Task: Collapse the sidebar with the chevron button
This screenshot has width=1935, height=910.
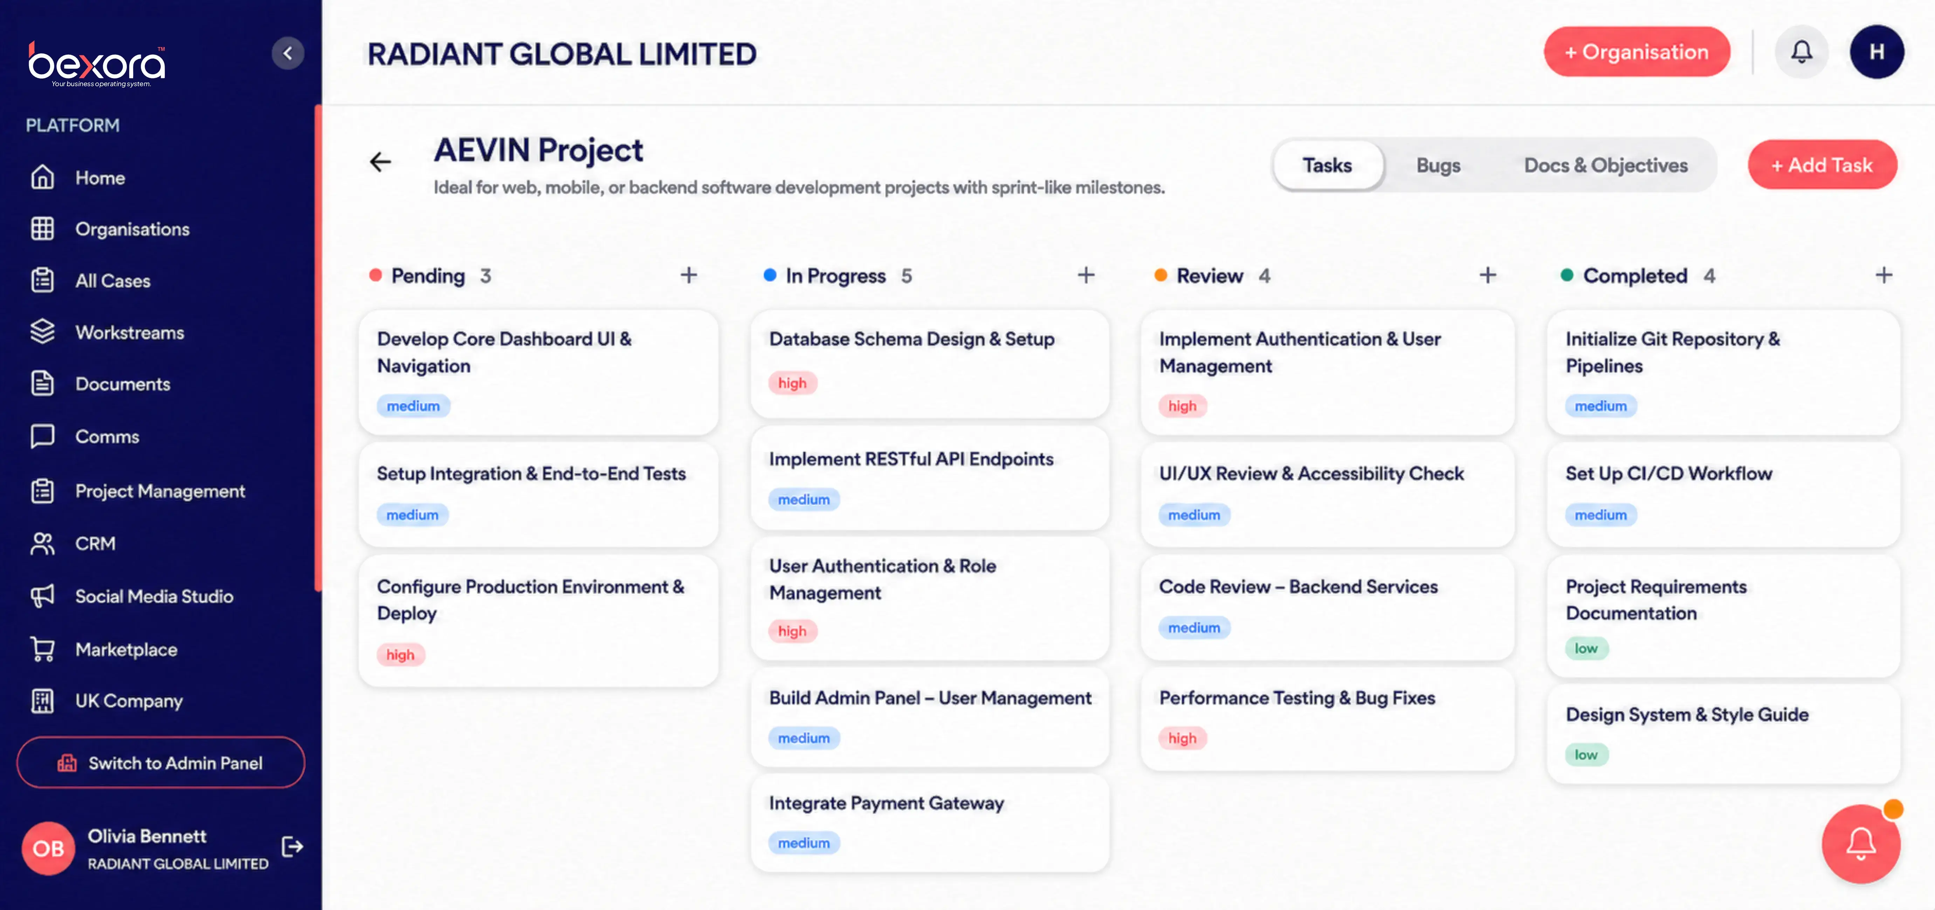Action: (288, 53)
